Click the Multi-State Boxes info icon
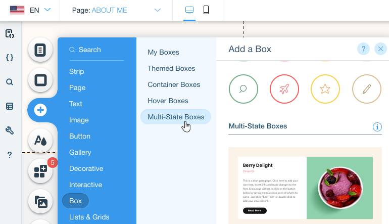Image resolution: width=389 pixels, height=224 pixels. [377, 127]
